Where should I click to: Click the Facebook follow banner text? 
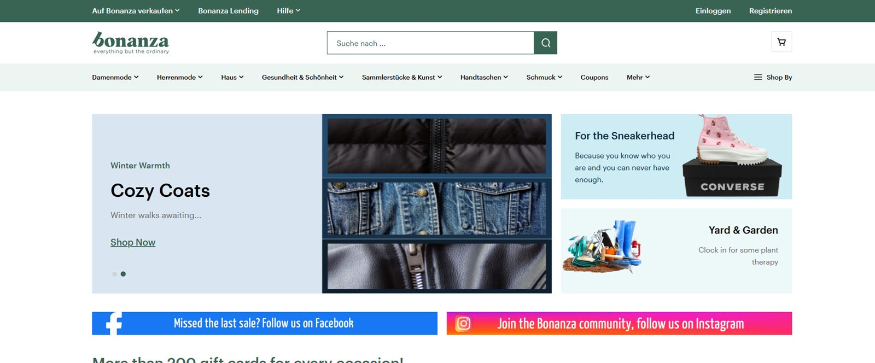pyautogui.click(x=264, y=323)
